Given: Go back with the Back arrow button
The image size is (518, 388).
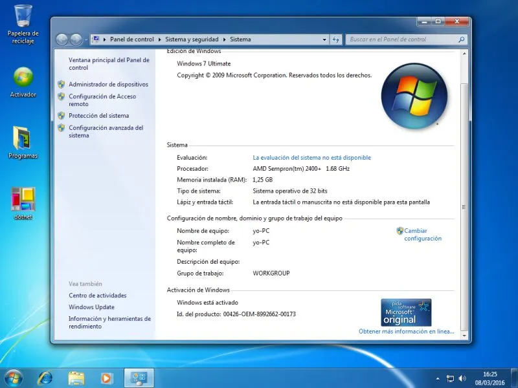Looking at the screenshot, I should click(62, 39).
